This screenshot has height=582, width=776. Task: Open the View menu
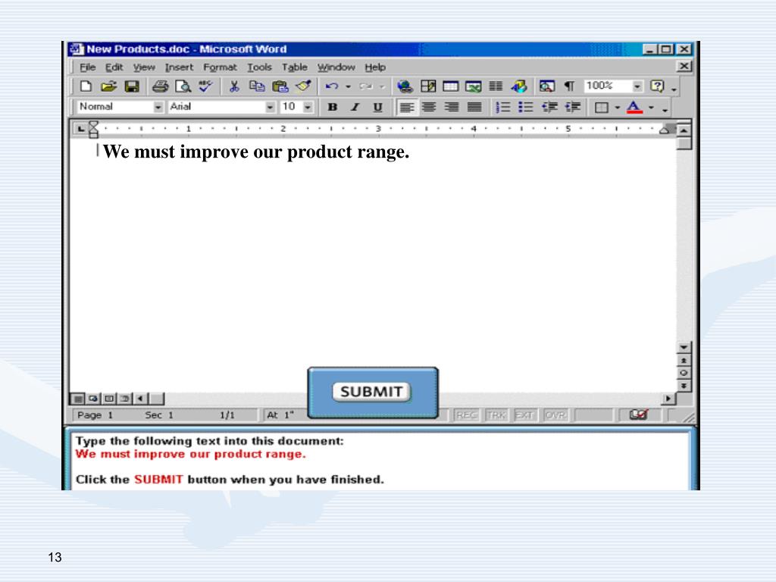click(x=144, y=67)
